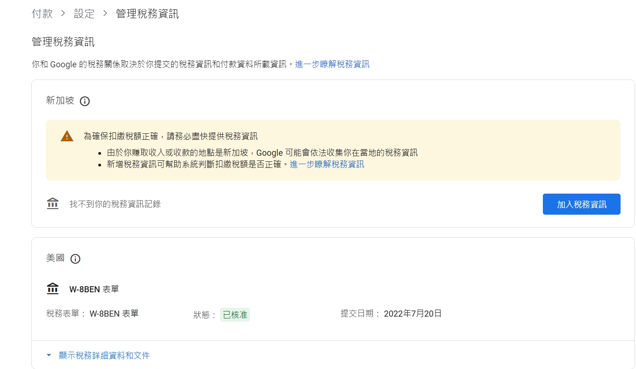Click the 加入稅務資訊 button
This screenshot has width=636, height=369.
(581, 204)
